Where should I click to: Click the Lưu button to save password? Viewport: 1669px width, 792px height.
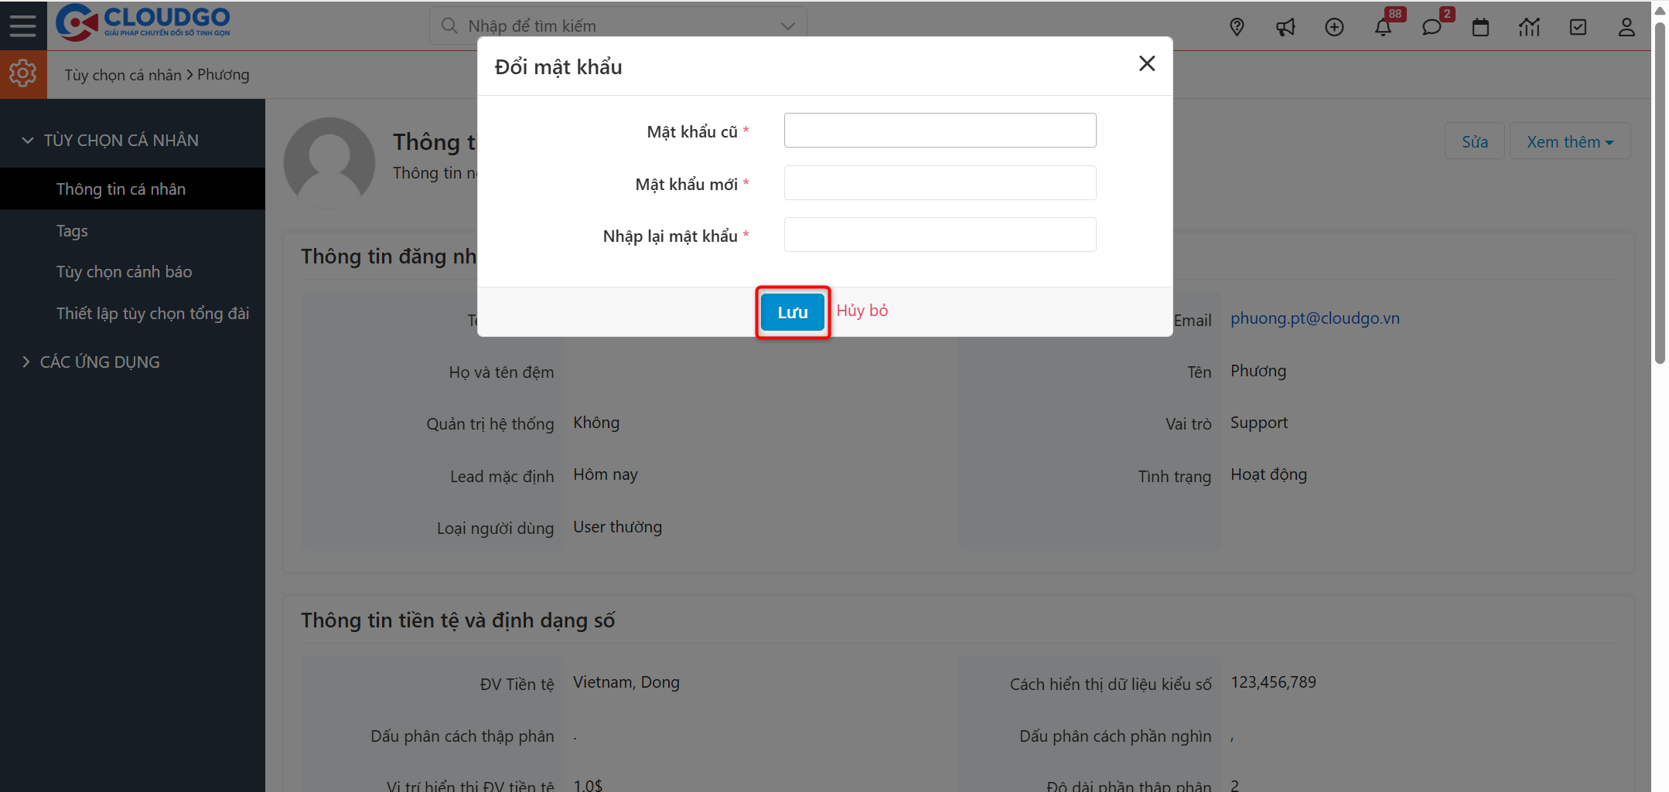pyautogui.click(x=792, y=312)
